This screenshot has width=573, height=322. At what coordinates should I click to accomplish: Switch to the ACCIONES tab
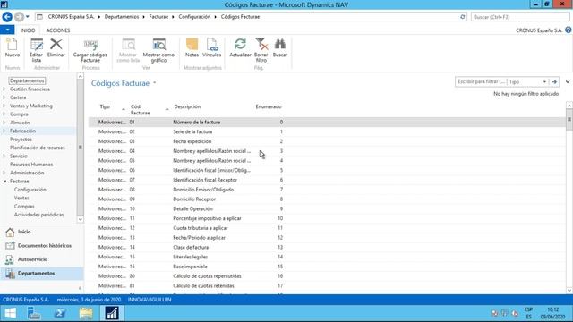tap(57, 30)
